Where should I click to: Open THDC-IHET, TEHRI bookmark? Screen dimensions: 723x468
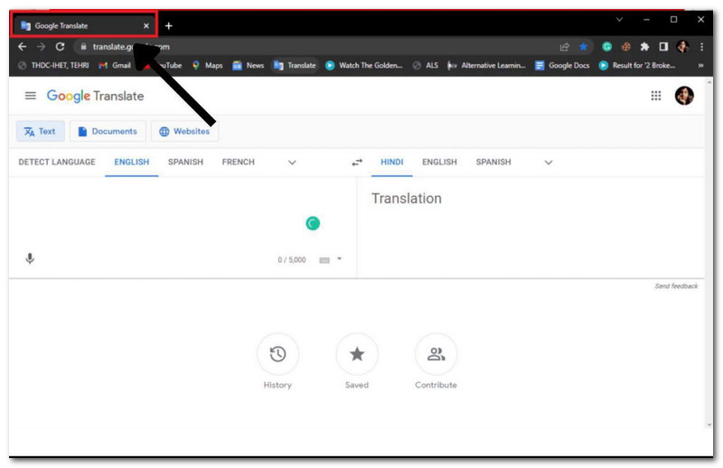pyautogui.click(x=53, y=65)
